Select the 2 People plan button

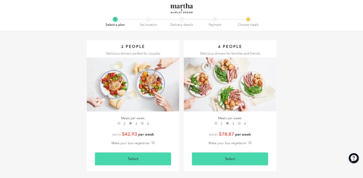133,159
